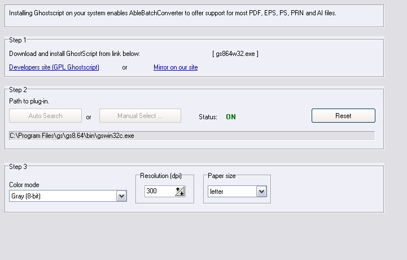Open the Mirror on our site link
The width and height of the screenshot is (407, 260).
point(176,67)
